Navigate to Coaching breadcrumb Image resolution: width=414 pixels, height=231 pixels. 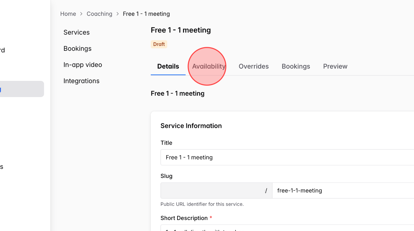point(99,14)
